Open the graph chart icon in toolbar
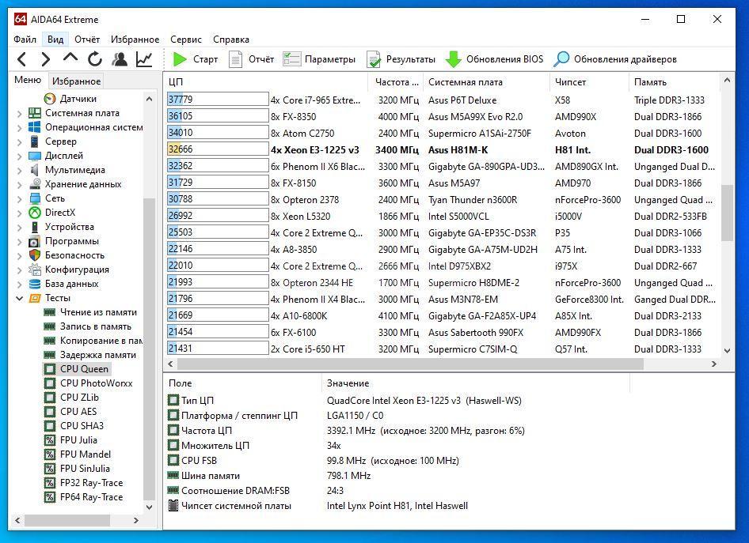 click(x=144, y=59)
